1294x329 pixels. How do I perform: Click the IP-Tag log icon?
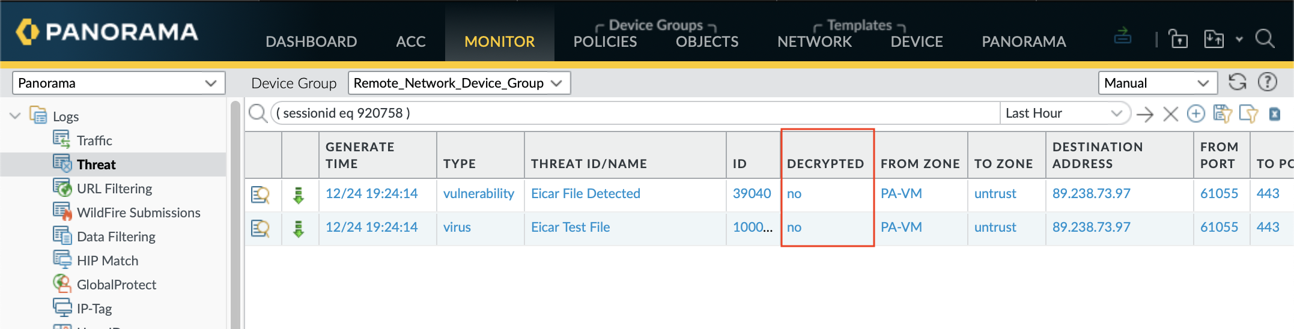(62, 307)
